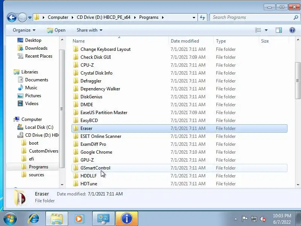The width and height of the screenshot is (301, 226).
Task: Open Help with the question mark icon
Action: (x=292, y=30)
